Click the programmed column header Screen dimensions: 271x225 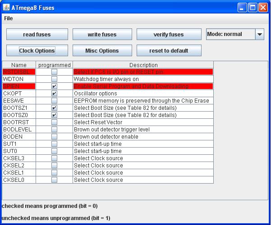(x=54, y=65)
